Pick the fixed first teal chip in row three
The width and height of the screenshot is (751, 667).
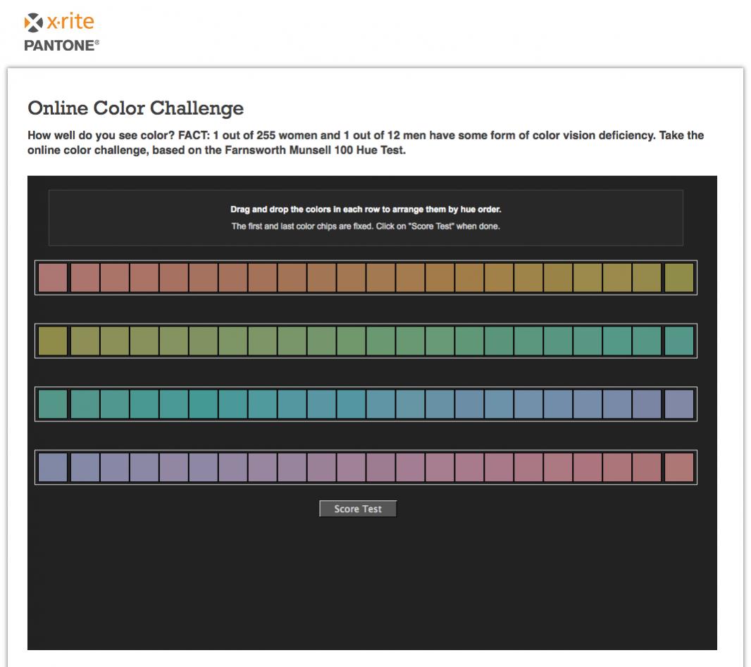[x=53, y=405]
